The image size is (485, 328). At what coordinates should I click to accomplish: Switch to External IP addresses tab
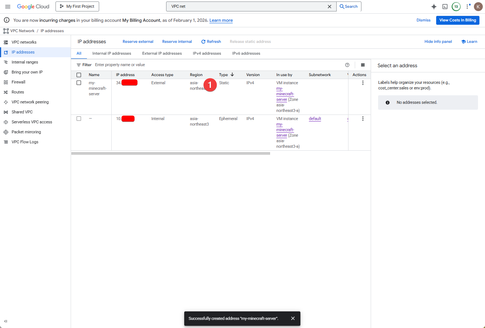[x=162, y=54]
